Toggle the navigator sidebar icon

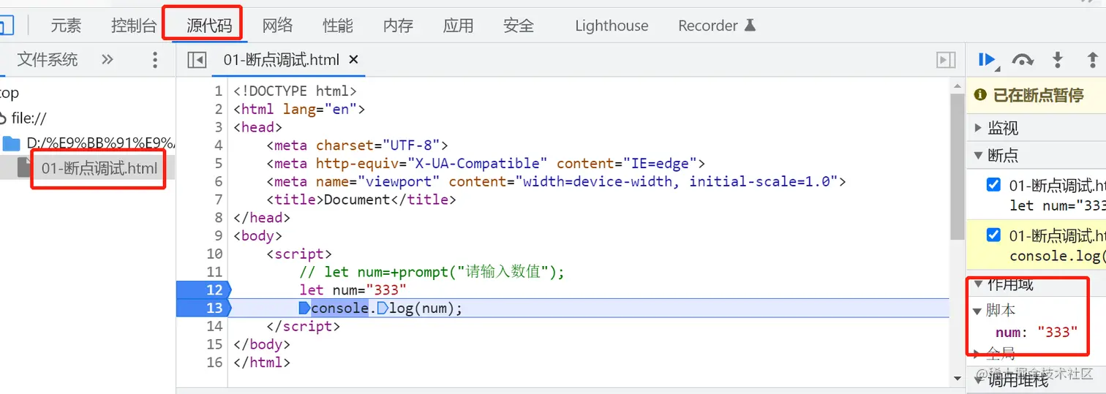point(197,60)
